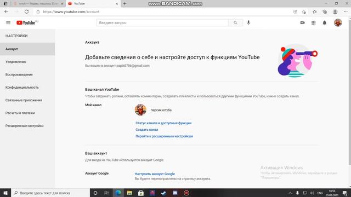351x197 pixels.
Task: Open the notifications bell
Action: coord(324,22)
